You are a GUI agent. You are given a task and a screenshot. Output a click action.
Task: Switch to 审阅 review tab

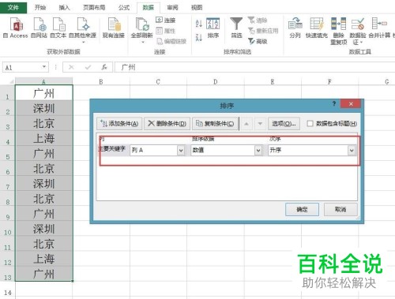pyautogui.click(x=172, y=8)
